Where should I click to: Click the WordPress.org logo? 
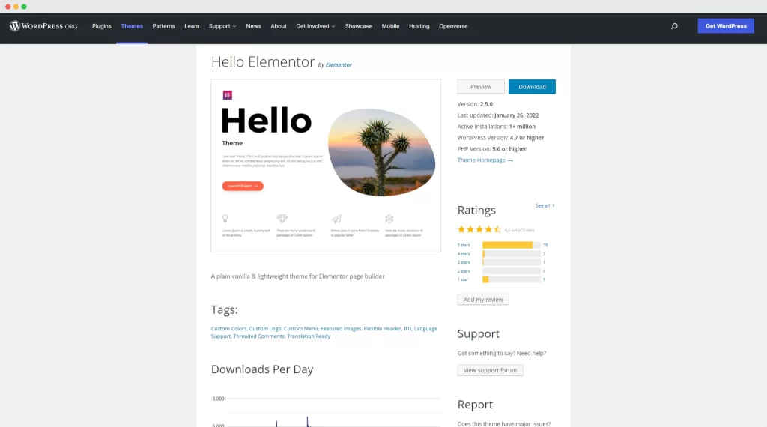point(43,26)
